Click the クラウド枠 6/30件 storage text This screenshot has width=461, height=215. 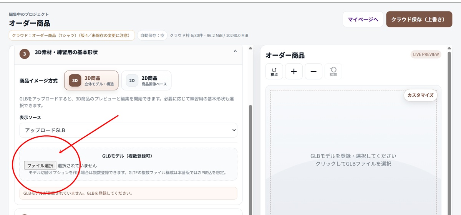(209, 35)
